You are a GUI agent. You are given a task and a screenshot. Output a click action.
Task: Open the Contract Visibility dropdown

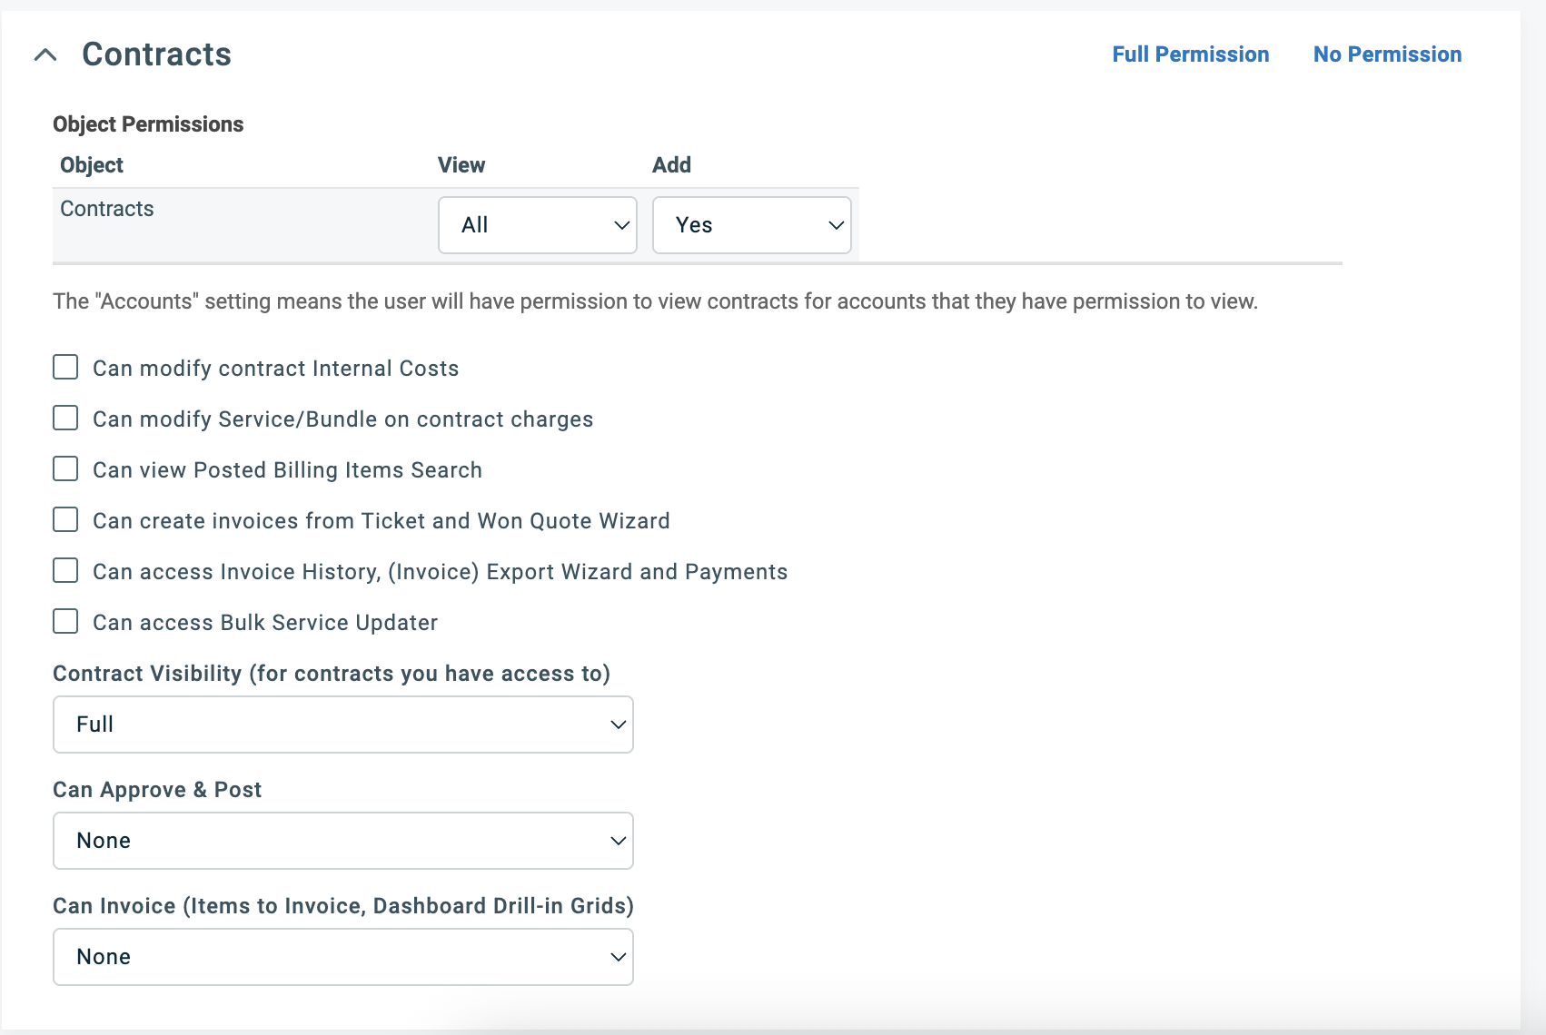click(x=342, y=724)
